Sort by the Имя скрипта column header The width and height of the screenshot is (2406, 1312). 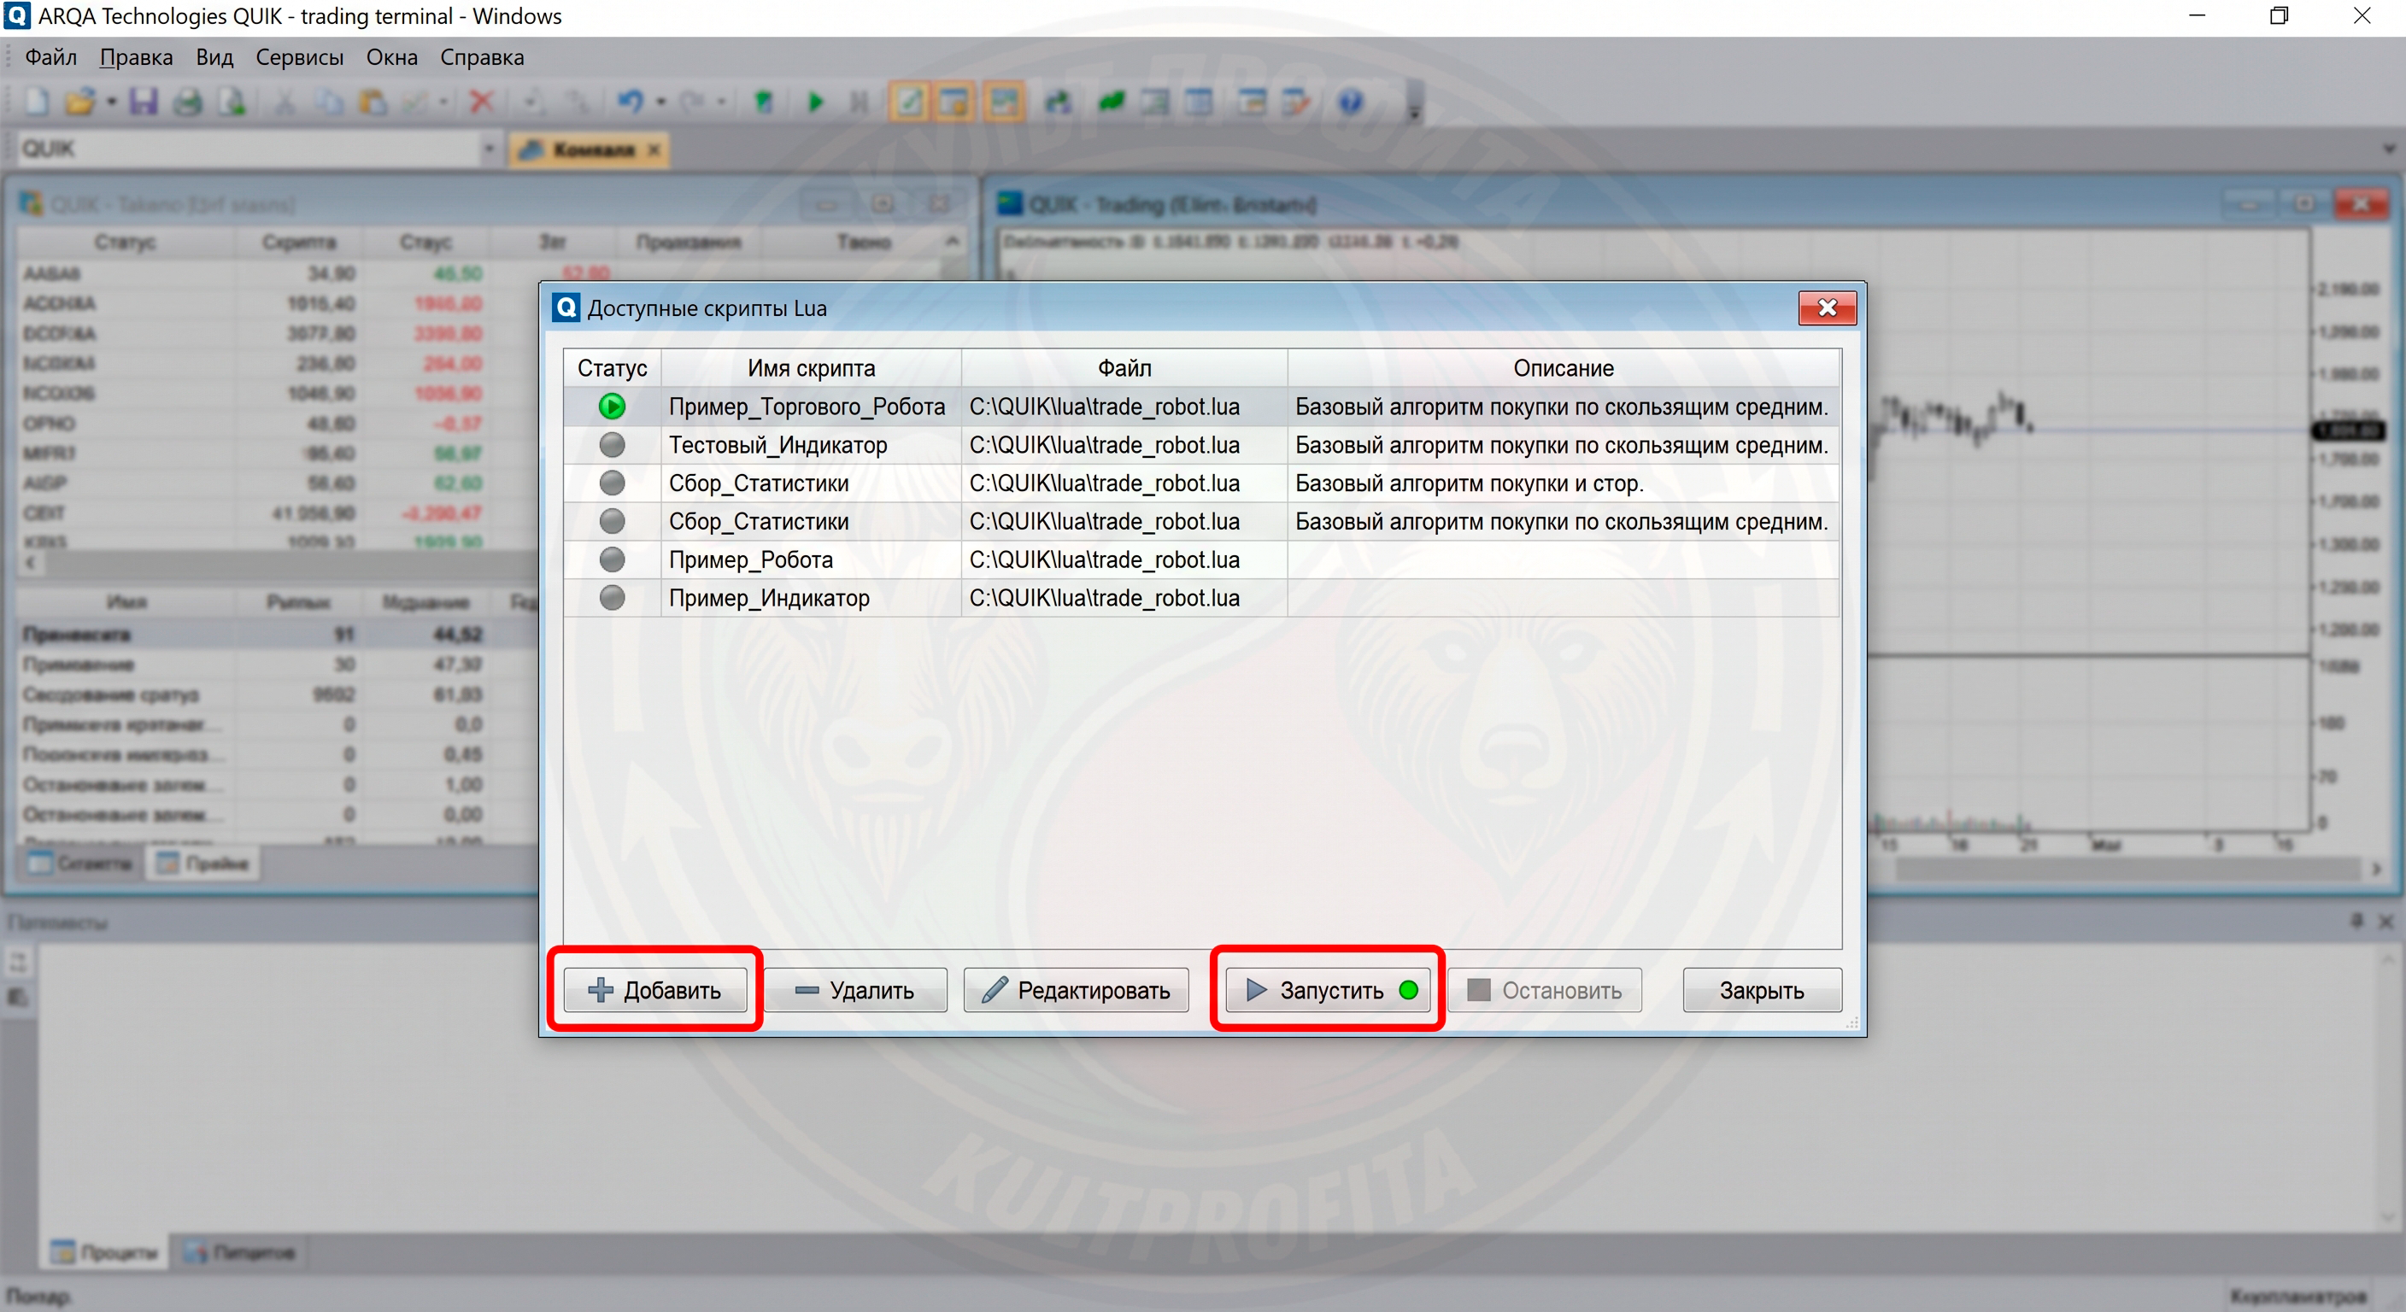point(812,368)
